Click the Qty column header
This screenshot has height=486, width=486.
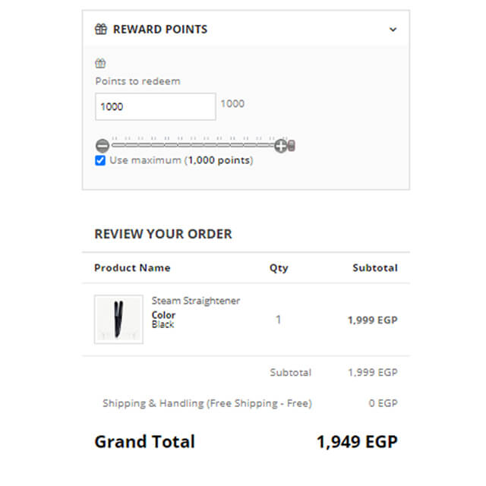[279, 268]
